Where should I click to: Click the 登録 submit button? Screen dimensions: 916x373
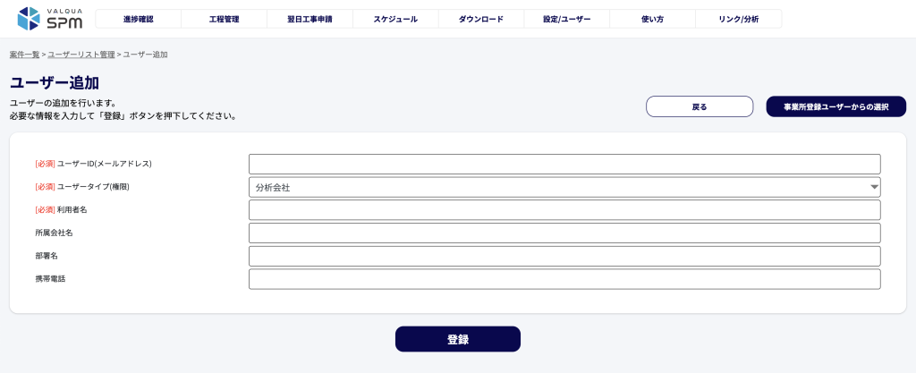click(x=458, y=339)
